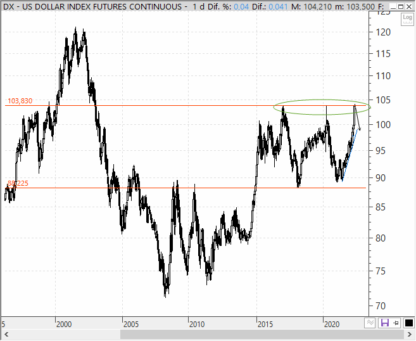Click the horizontal scrollbar thumb
Screen dimensions: 416x341
pos(262,335)
